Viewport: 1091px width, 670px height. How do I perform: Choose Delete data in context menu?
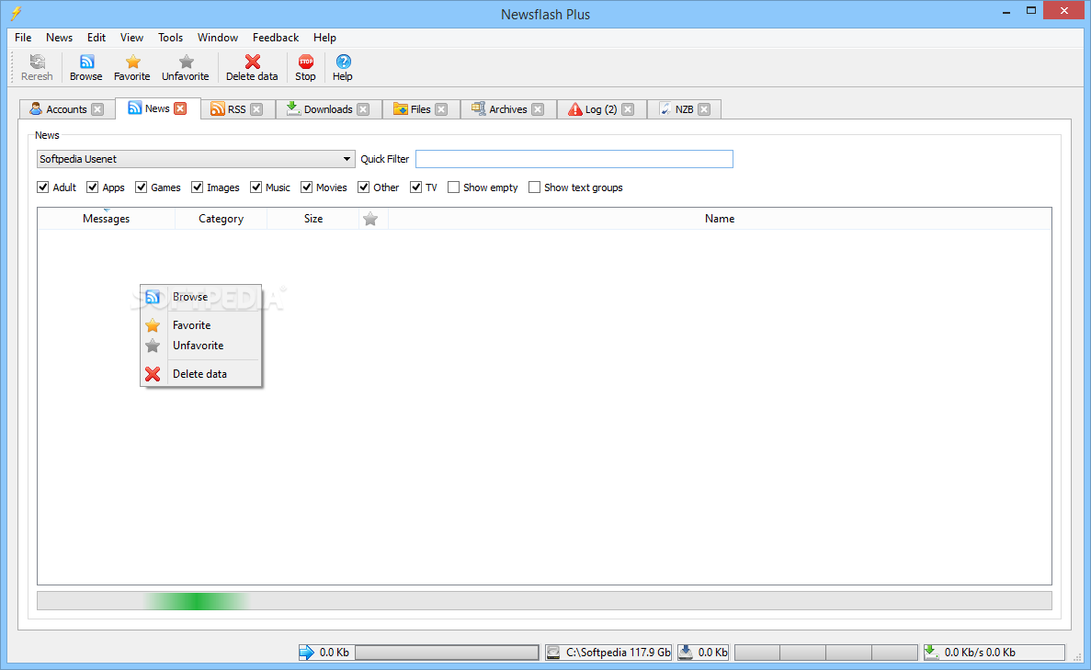click(200, 374)
